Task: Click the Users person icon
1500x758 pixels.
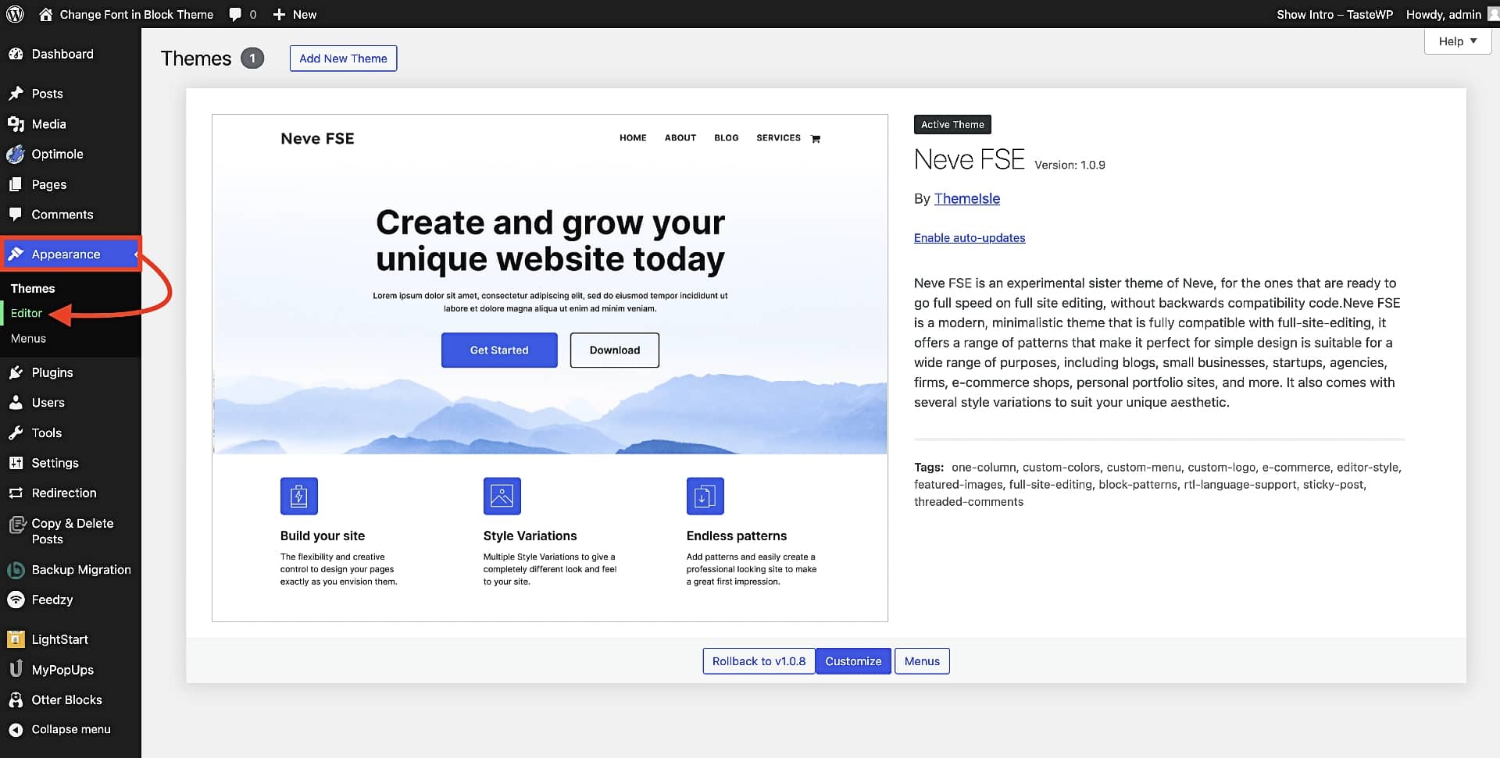Action: 16,403
